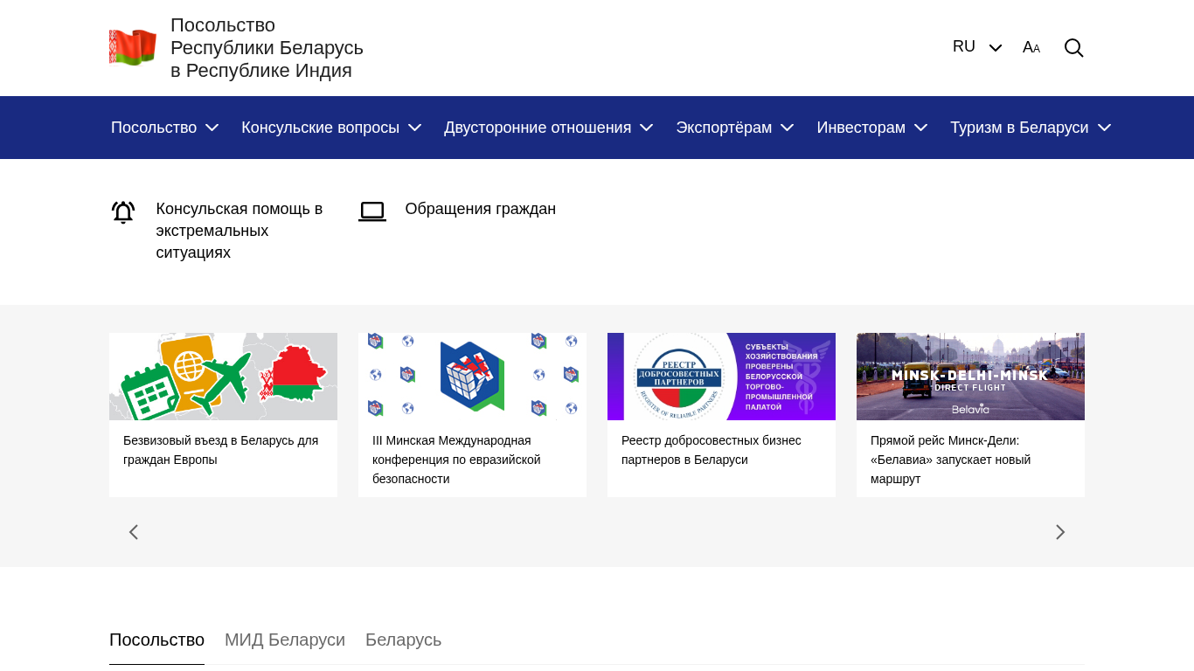Open the Инвесторам menu item
This screenshot has height=671, width=1194.
[871, 128]
